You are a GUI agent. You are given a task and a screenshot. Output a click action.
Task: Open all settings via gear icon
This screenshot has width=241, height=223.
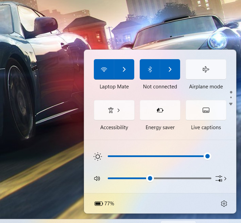(224, 204)
